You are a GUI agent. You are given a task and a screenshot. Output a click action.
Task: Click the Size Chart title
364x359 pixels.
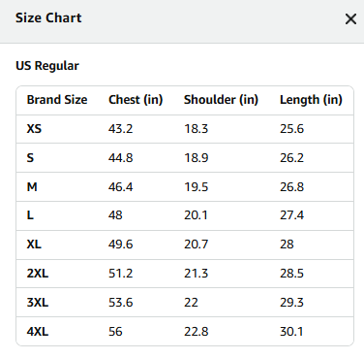48,17
